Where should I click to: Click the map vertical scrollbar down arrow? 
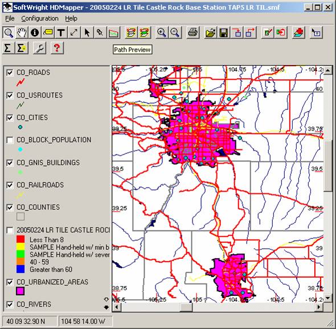click(328, 298)
